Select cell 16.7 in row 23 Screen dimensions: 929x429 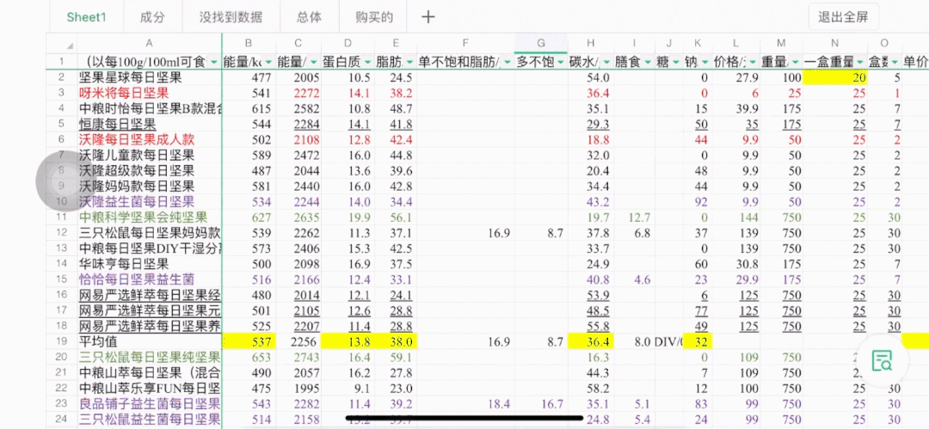[541, 403]
